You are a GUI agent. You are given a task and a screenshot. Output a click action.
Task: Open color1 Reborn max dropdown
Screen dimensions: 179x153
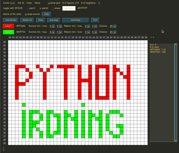(x=96, y=26)
